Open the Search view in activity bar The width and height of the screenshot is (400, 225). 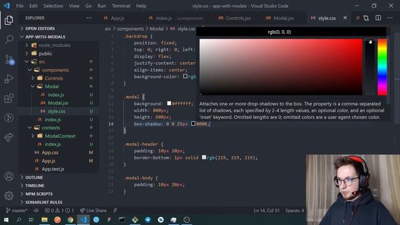pyautogui.click(x=9, y=39)
